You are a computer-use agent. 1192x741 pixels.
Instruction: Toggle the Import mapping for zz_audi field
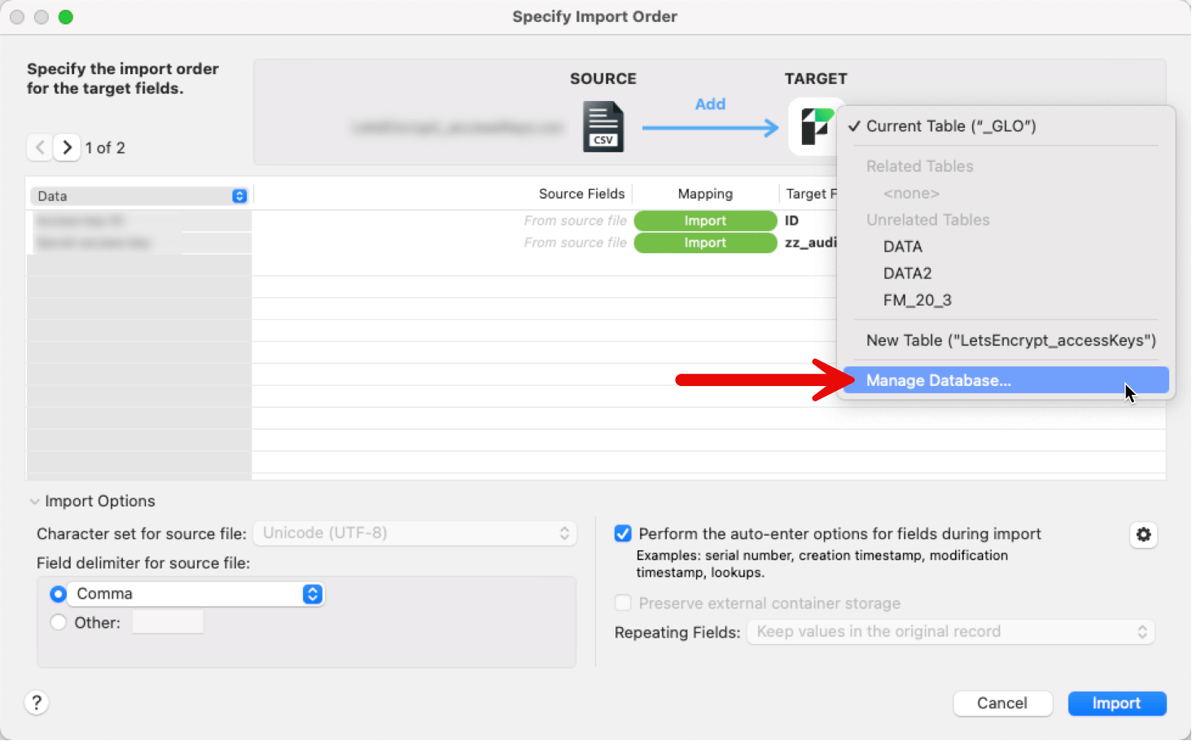tap(705, 243)
